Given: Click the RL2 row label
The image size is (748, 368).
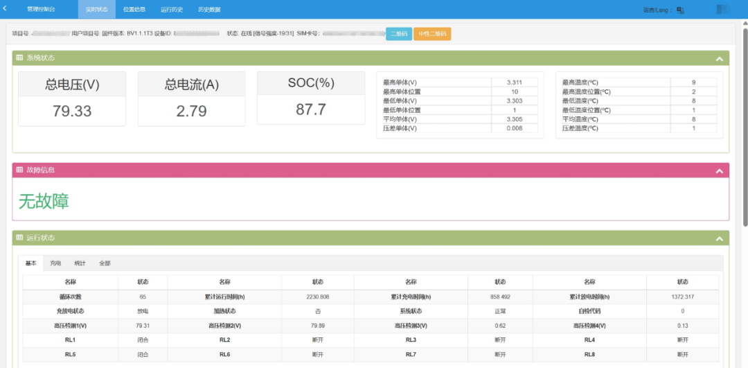Looking at the screenshot, I should coord(224,340).
